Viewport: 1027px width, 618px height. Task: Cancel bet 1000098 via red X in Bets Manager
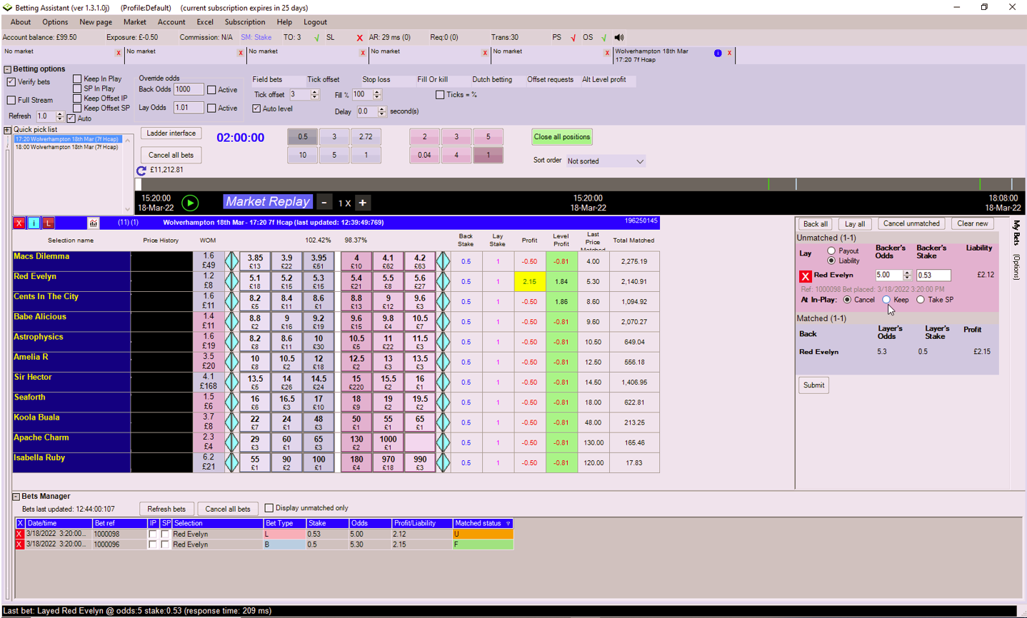coord(19,534)
